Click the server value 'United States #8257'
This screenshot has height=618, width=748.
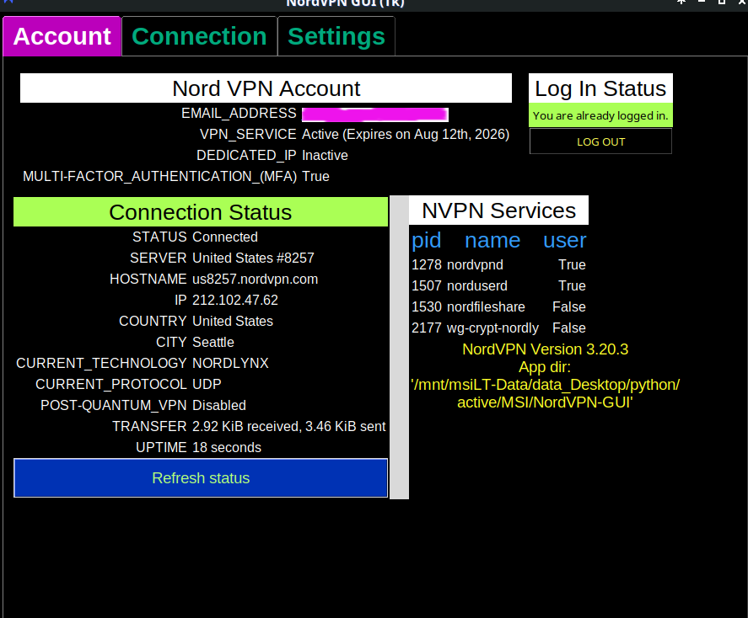(253, 258)
